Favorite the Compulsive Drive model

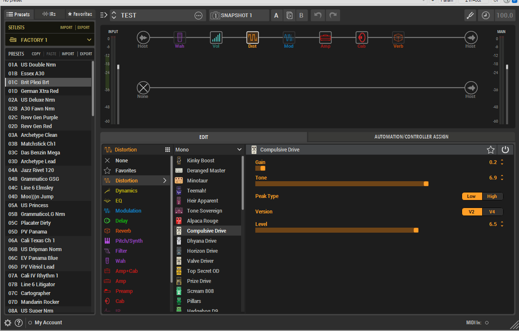(x=491, y=150)
